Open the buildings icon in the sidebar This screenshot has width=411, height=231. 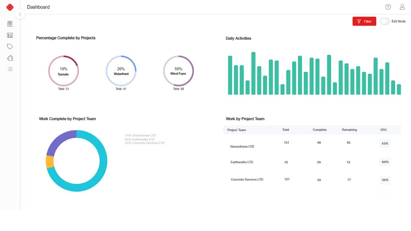click(x=10, y=23)
